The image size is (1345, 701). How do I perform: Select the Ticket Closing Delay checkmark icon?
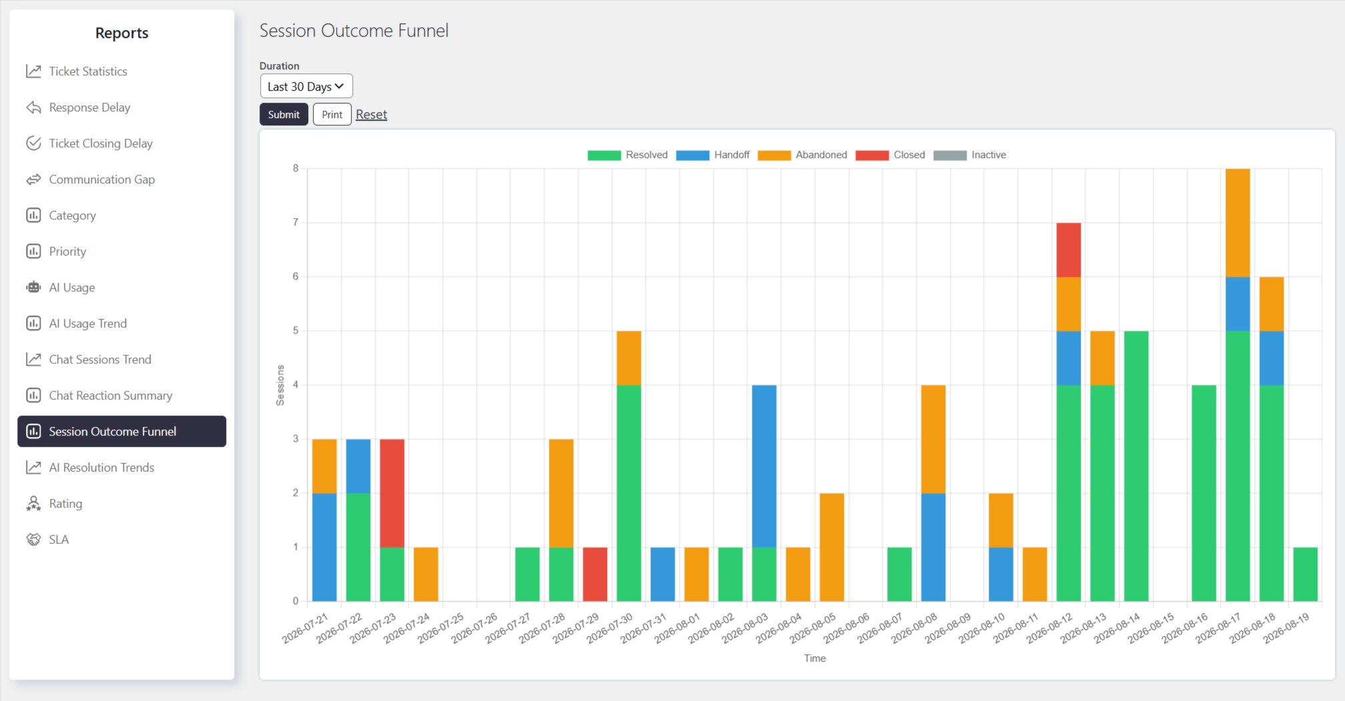[x=33, y=143]
